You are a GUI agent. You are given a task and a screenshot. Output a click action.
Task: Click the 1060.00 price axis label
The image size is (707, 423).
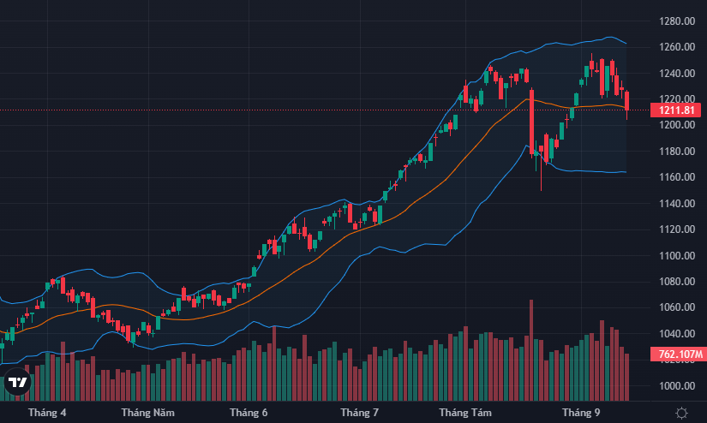coord(676,307)
